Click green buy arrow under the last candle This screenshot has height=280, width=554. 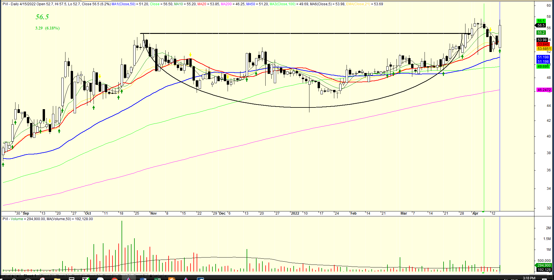[500, 51]
